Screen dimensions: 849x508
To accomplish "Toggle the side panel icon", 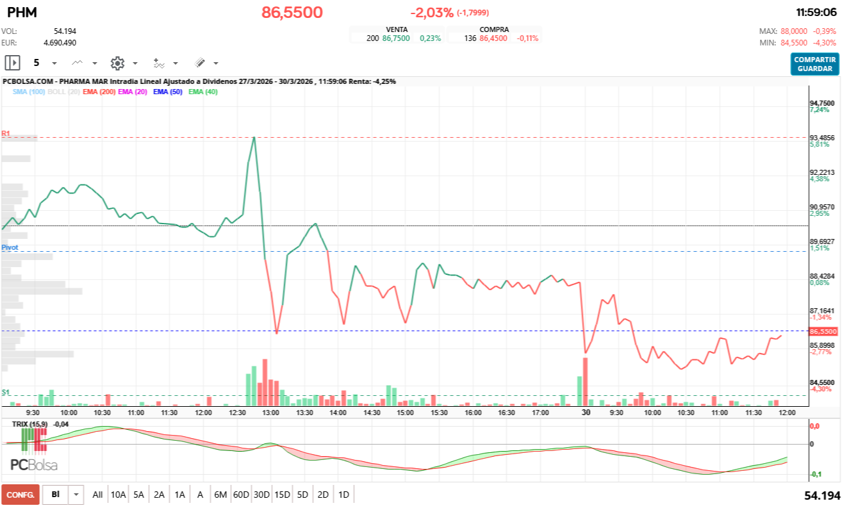I will (x=12, y=63).
